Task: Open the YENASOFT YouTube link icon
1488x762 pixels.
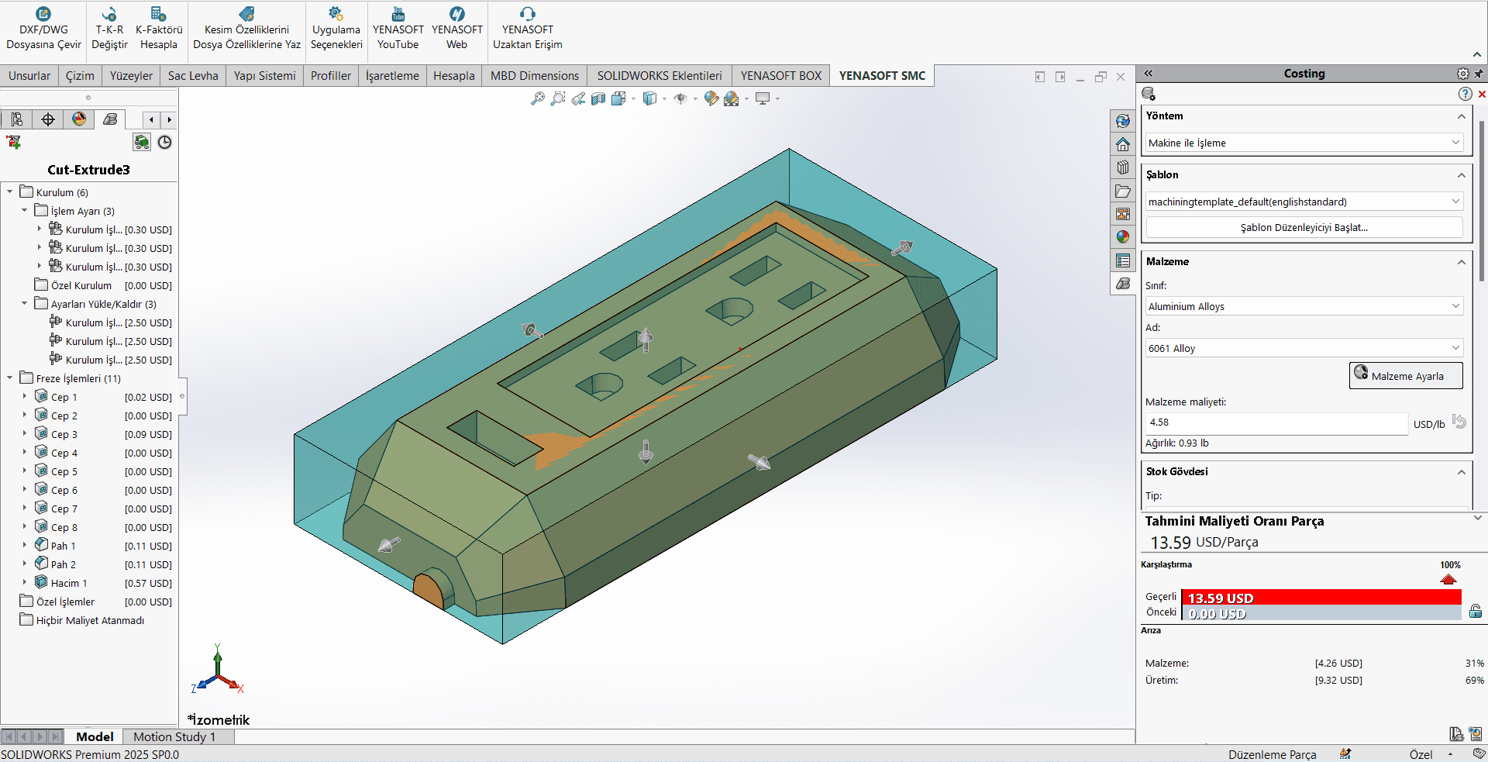Action: click(398, 14)
